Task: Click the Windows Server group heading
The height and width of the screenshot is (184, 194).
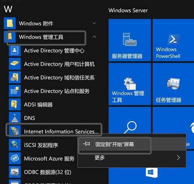Action: click(128, 10)
